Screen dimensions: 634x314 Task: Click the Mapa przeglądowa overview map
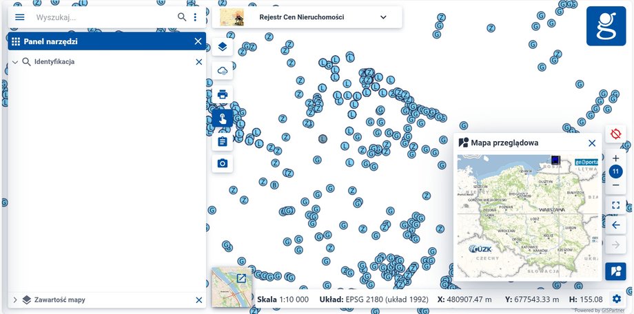tap(528, 216)
